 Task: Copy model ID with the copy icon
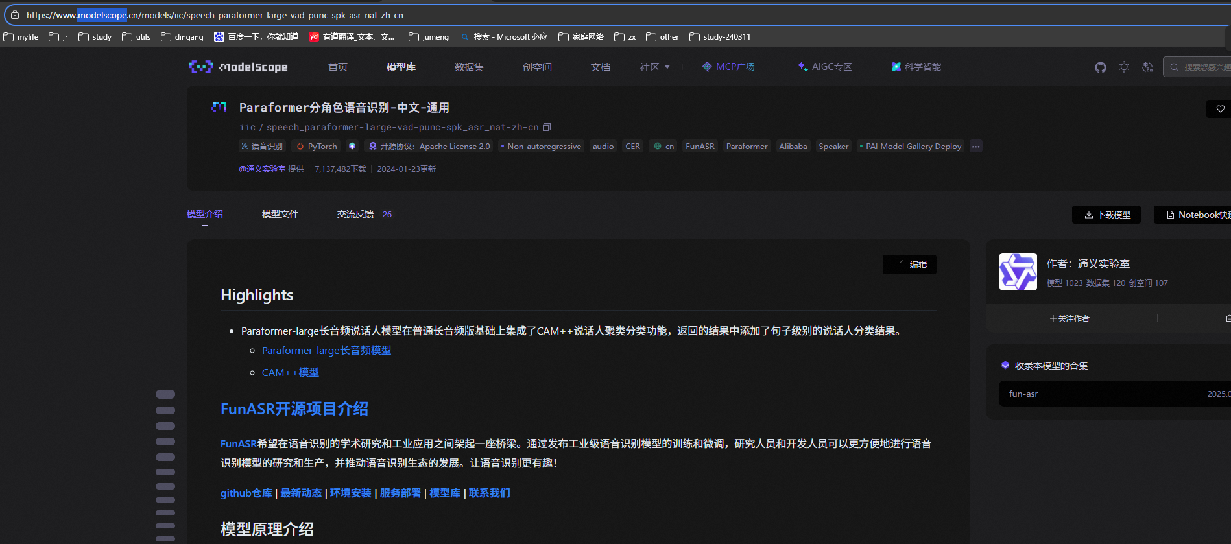pyautogui.click(x=547, y=127)
